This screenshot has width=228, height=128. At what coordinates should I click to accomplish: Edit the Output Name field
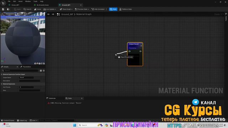click(26, 78)
